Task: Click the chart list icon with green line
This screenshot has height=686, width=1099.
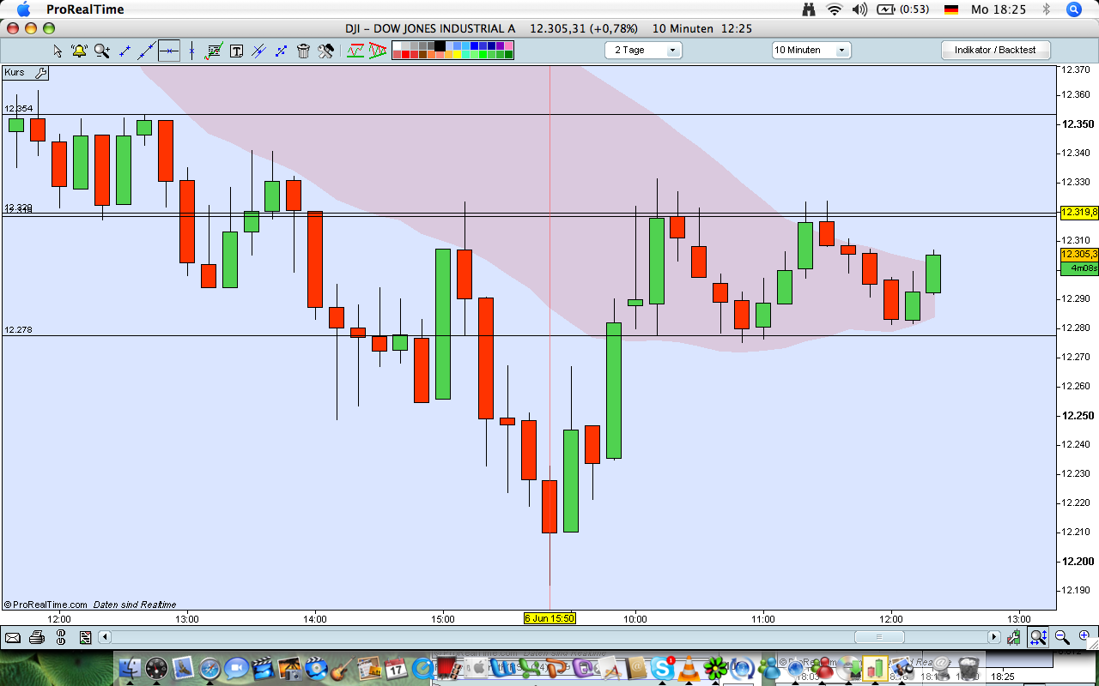Action: [x=215, y=51]
